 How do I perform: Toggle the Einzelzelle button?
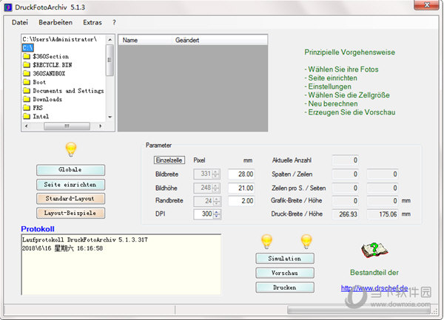(x=169, y=160)
